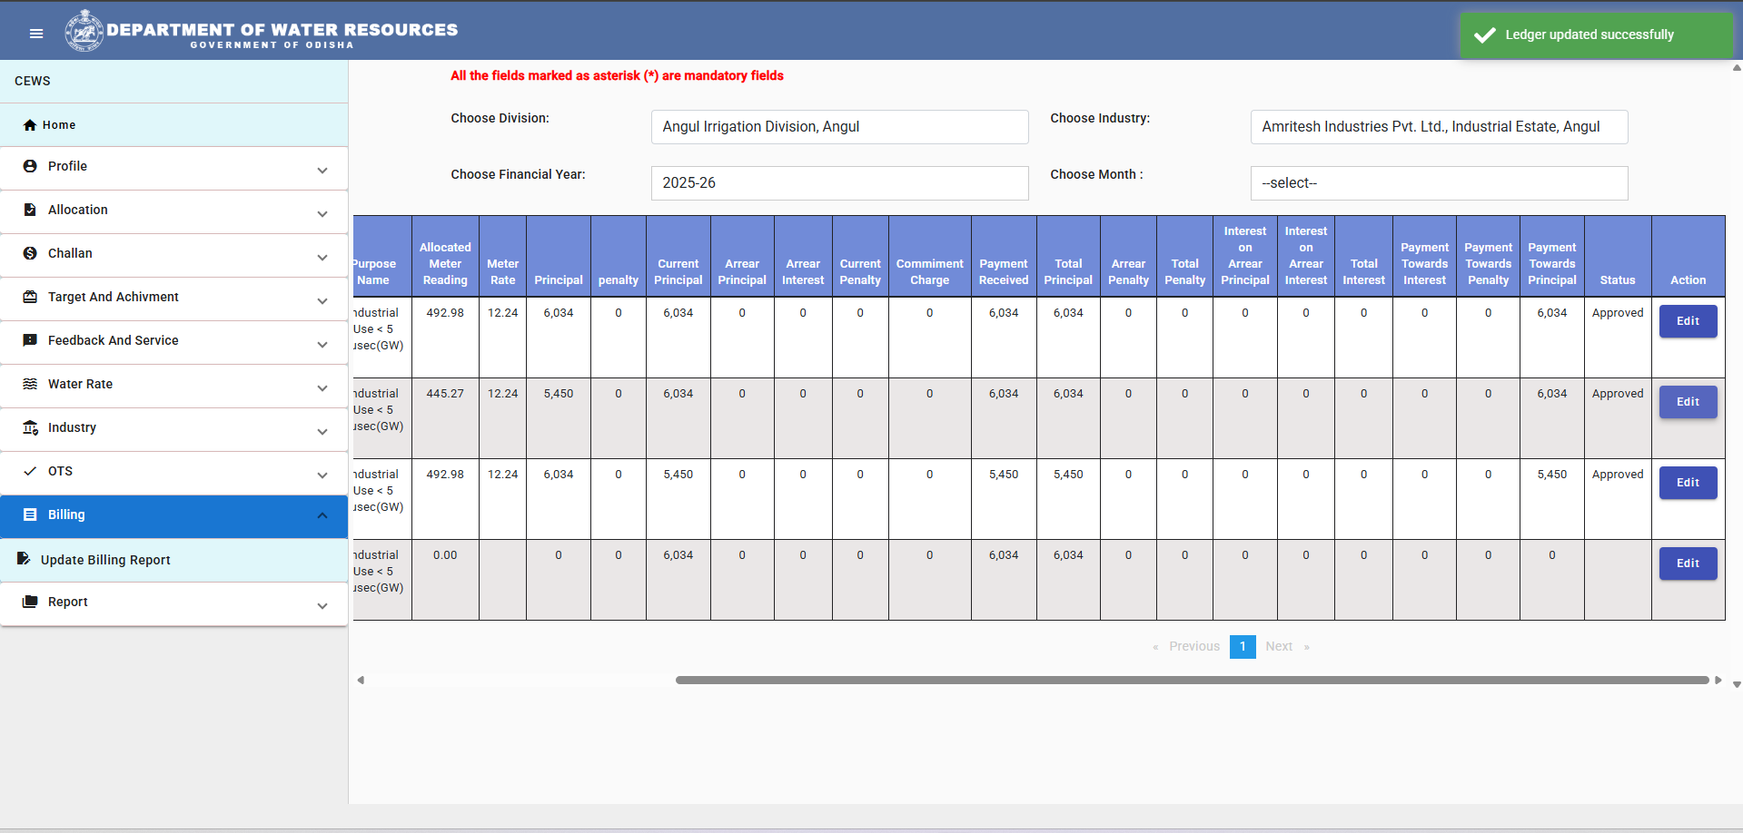Click the Odisha government emblem logo
Screen dimensions: 1743x833
[84, 31]
